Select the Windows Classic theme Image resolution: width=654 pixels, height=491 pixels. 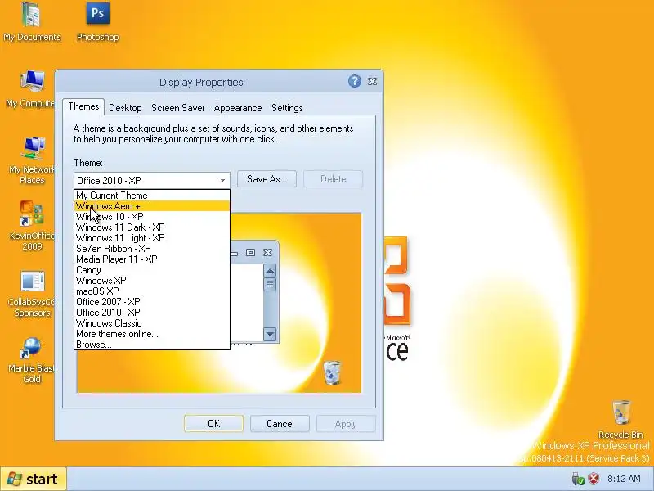[x=152, y=323]
